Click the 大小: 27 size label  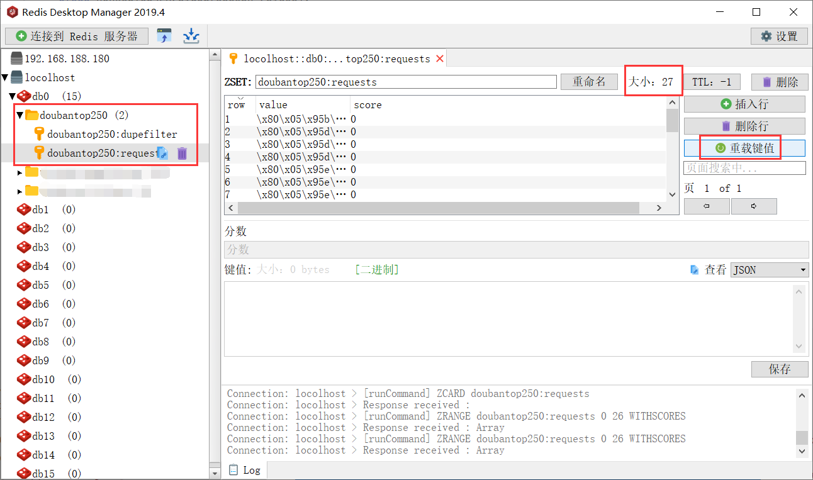(651, 82)
